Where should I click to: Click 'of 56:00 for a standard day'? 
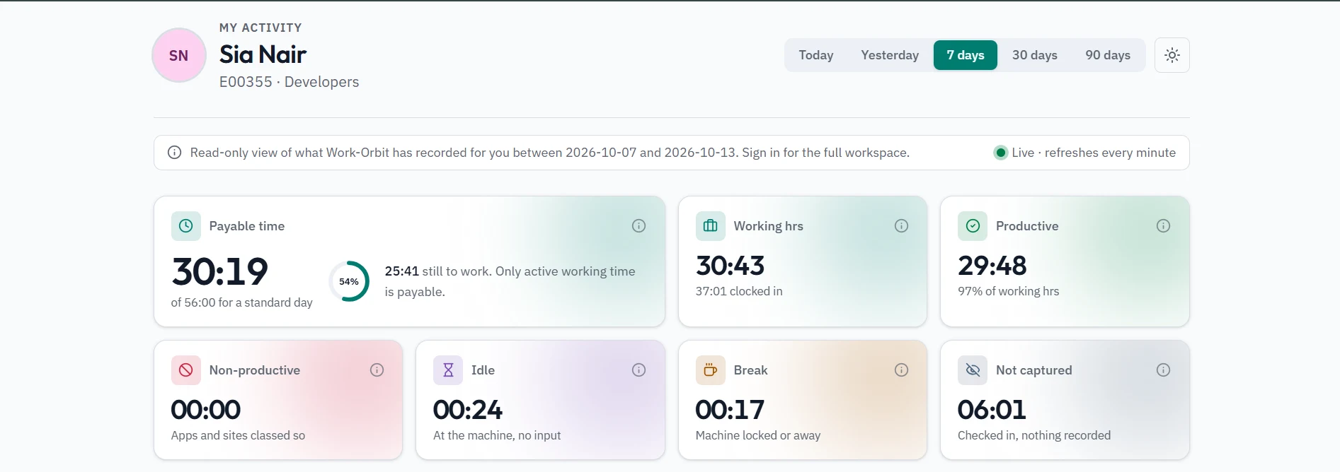click(241, 302)
